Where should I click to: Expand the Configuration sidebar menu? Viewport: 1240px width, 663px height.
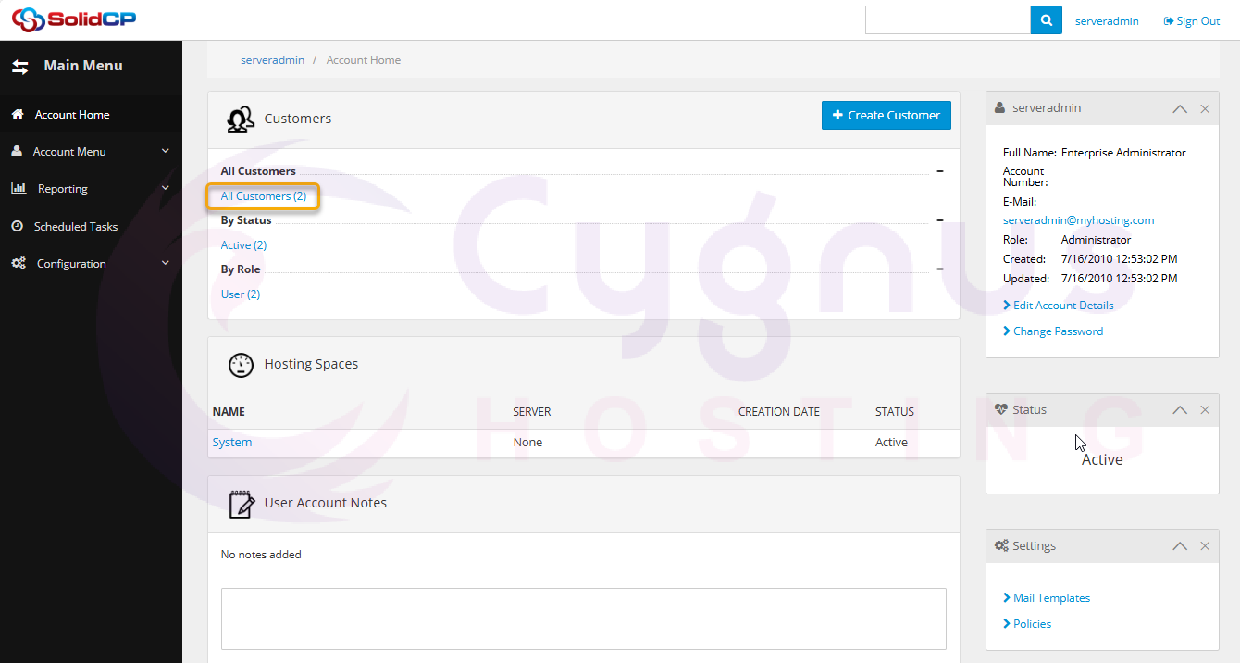click(x=91, y=264)
